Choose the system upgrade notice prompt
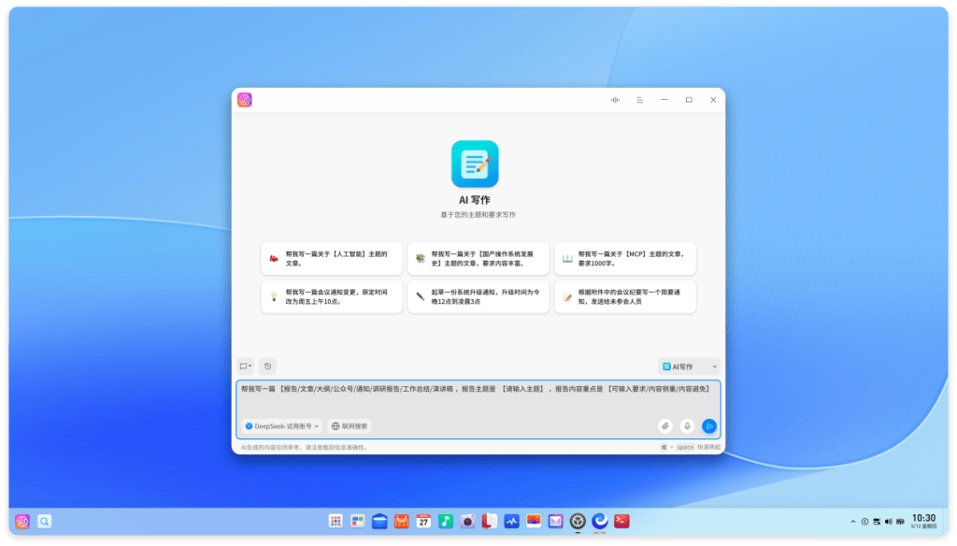Image resolution: width=957 pixels, height=546 pixels. pyautogui.click(x=478, y=296)
